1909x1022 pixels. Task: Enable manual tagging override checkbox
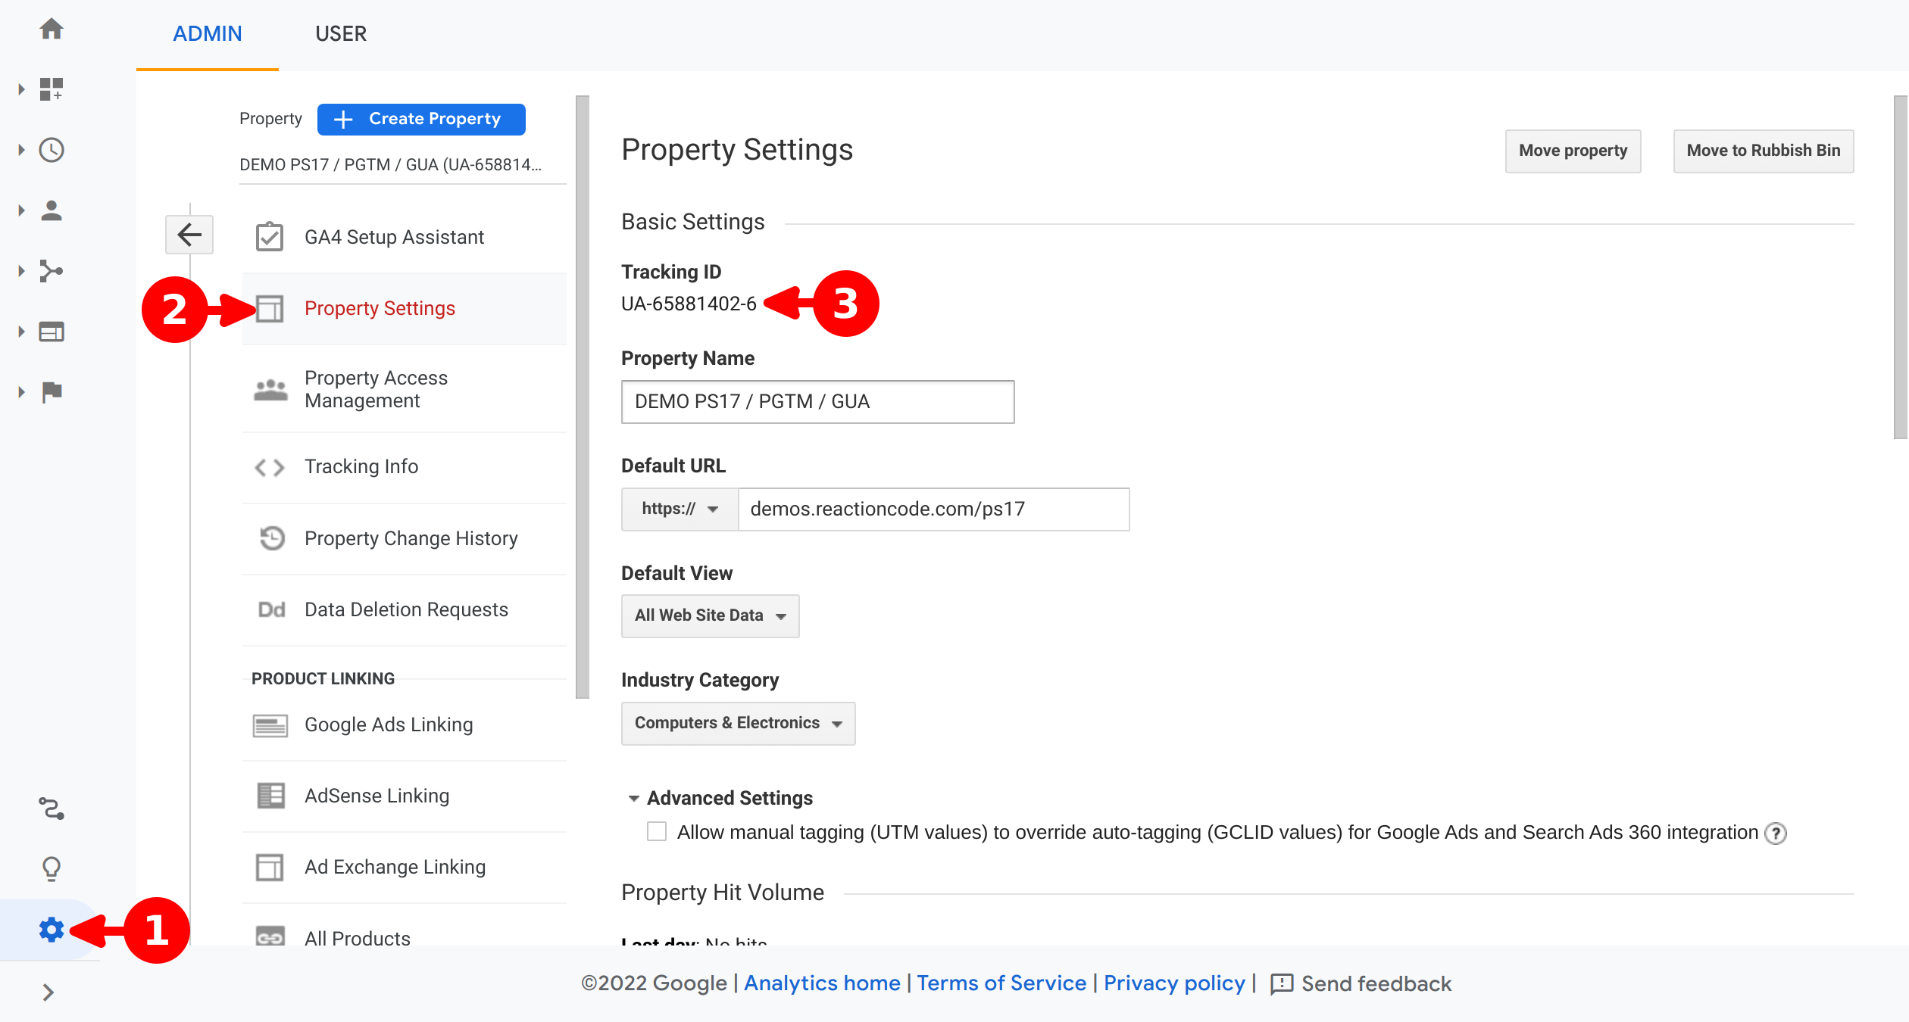click(657, 832)
